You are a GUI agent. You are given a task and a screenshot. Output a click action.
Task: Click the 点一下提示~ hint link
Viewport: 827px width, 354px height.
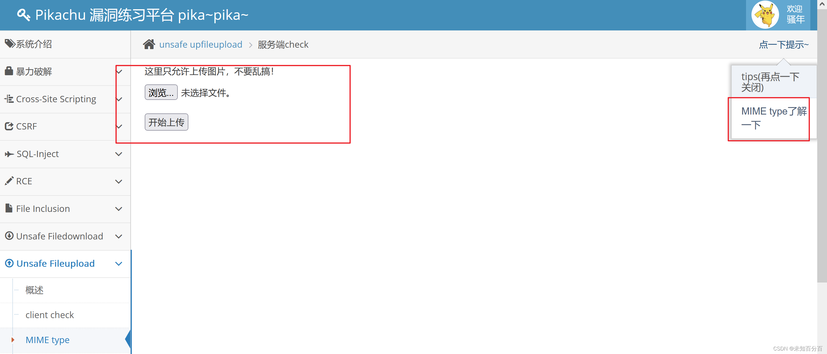[784, 44]
